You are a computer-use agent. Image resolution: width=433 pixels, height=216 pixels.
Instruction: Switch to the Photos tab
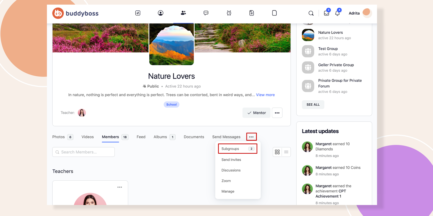click(x=63, y=137)
